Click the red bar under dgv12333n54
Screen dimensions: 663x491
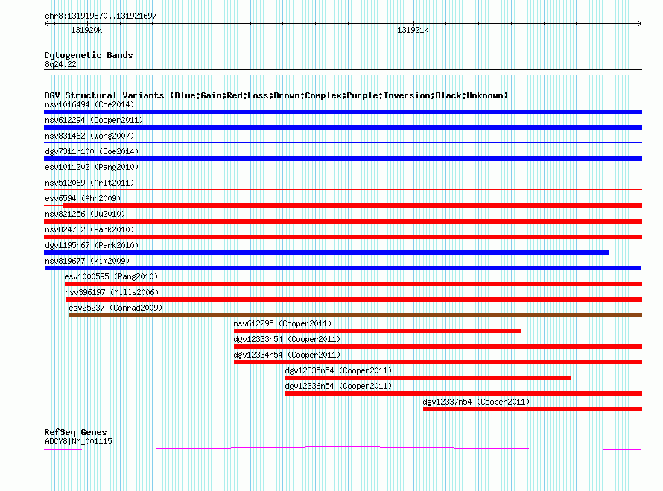coord(438,346)
